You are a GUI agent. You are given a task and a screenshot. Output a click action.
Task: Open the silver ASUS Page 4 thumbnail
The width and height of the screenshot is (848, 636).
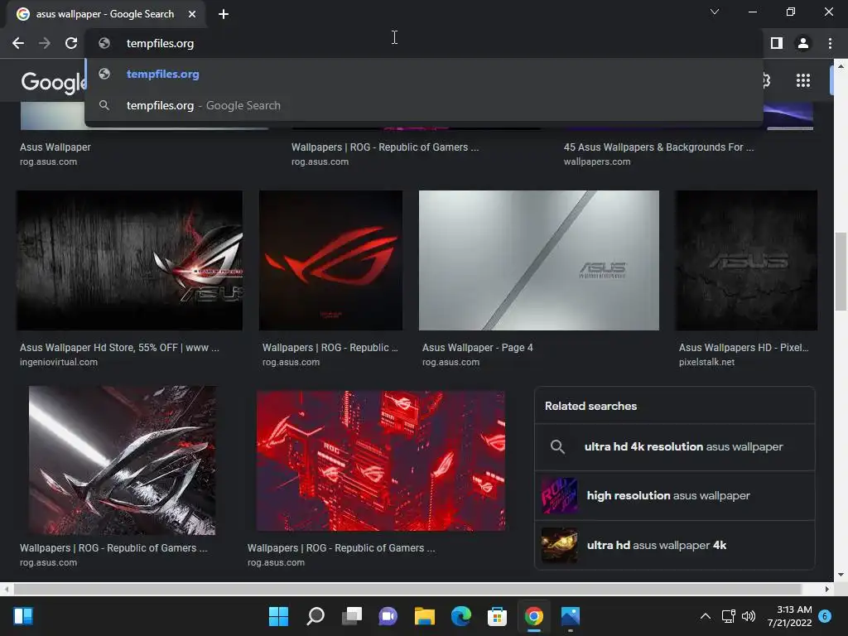click(538, 260)
